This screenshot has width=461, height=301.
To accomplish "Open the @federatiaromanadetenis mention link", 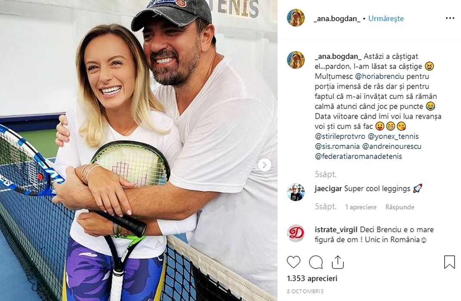I will (x=358, y=156).
